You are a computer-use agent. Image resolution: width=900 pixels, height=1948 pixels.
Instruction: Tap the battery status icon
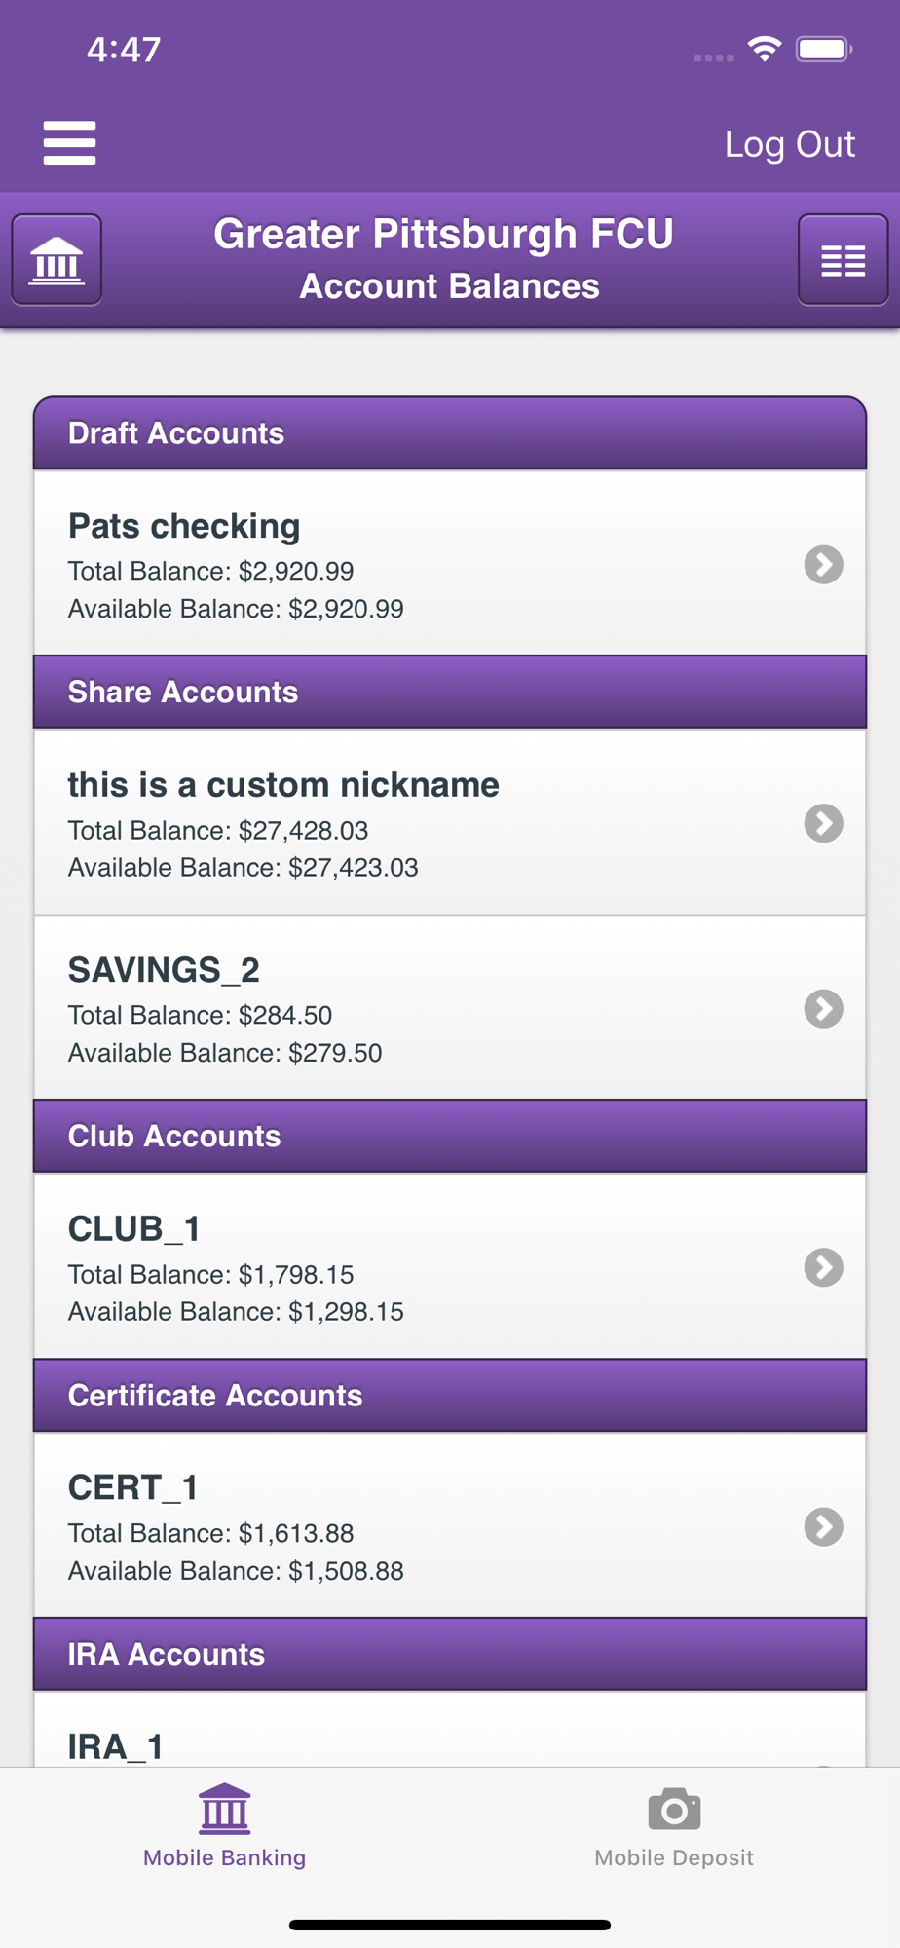tap(823, 49)
